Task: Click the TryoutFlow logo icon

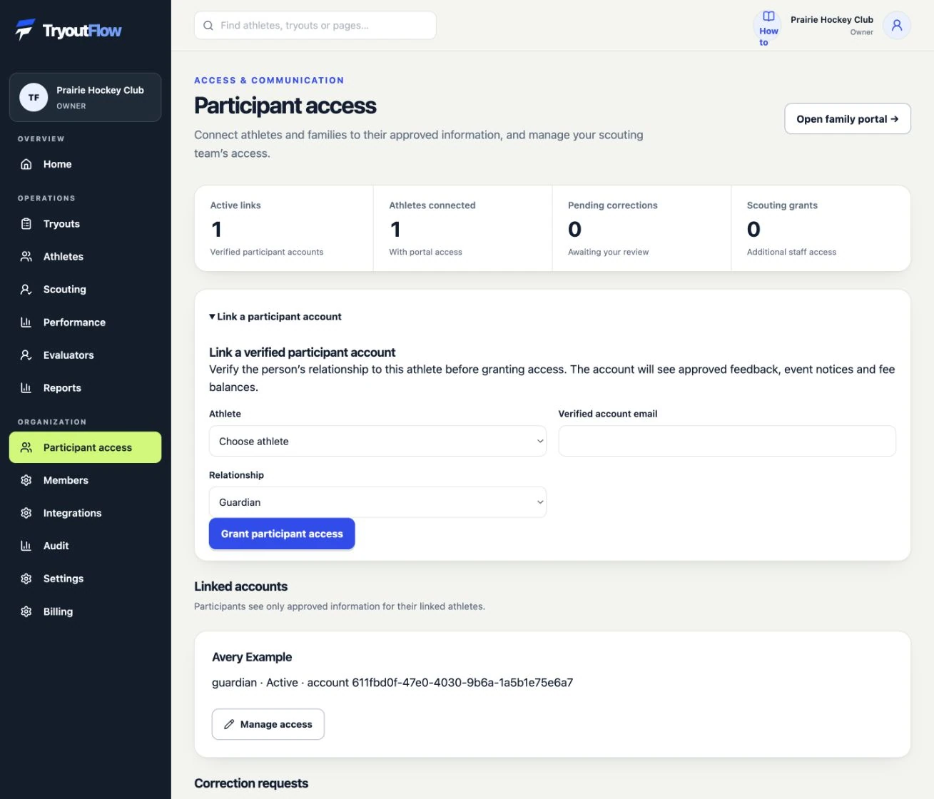Action: point(25,29)
